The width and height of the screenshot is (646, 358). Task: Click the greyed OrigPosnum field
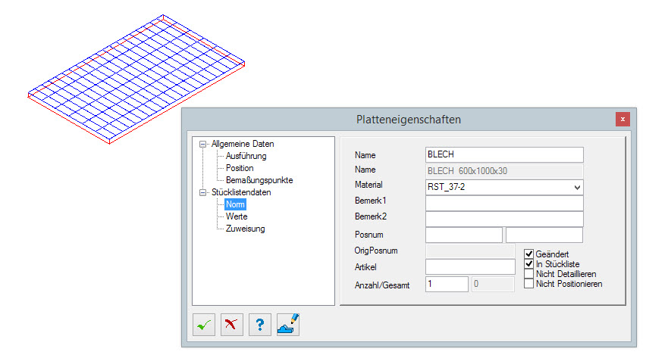pyautogui.click(x=470, y=251)
